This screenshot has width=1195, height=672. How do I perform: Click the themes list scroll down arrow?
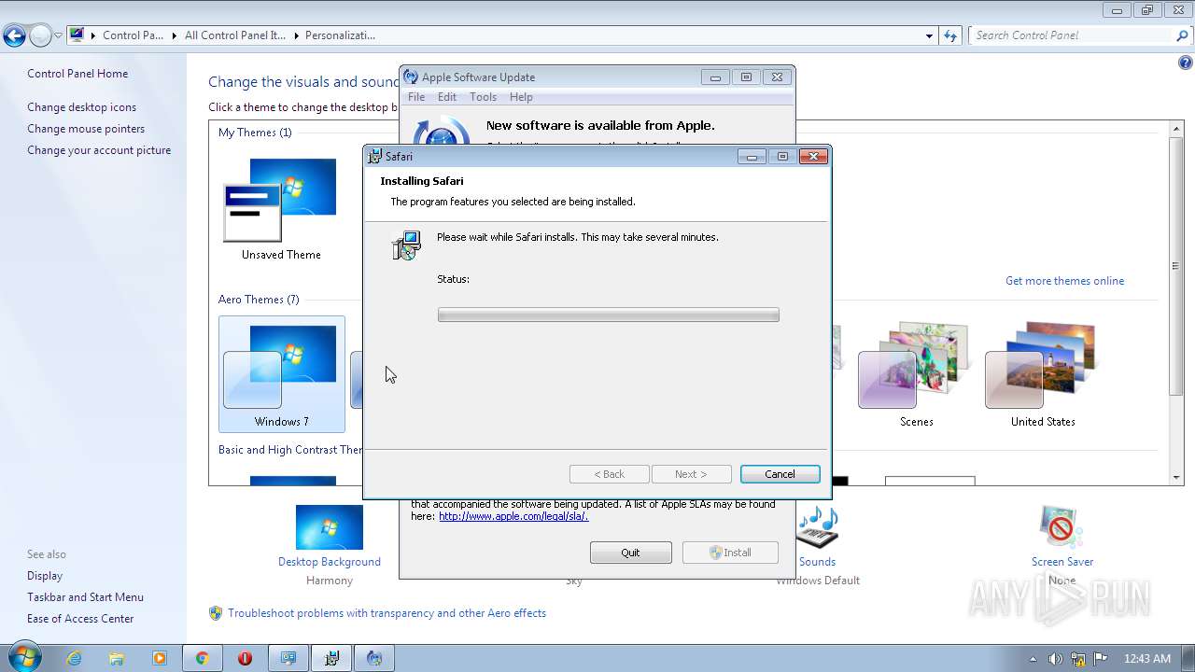click(1176, 477)
